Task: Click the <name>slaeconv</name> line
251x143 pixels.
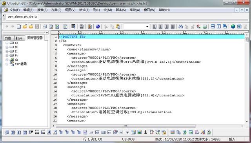Action: [x=89, y=49]
